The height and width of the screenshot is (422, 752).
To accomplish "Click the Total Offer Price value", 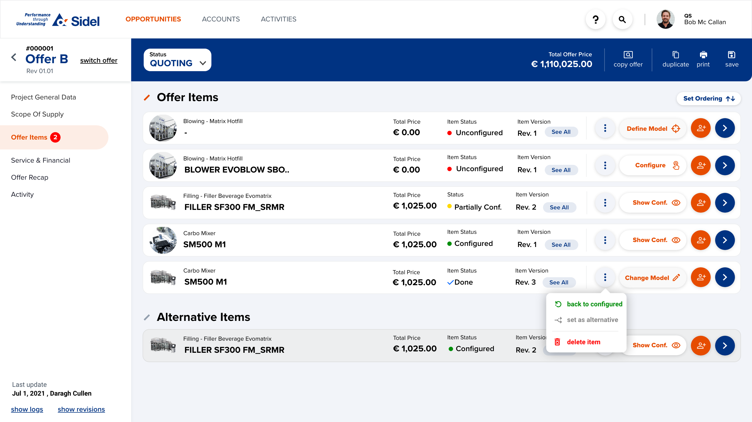I will [561, 64].
